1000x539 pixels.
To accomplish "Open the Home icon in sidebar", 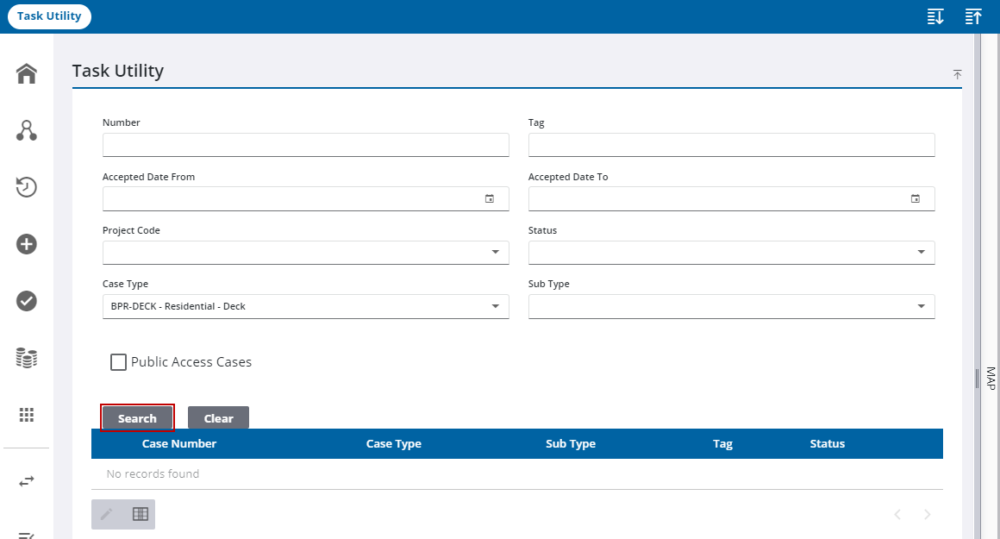I will pyautogui.click(x=27, y=74).
